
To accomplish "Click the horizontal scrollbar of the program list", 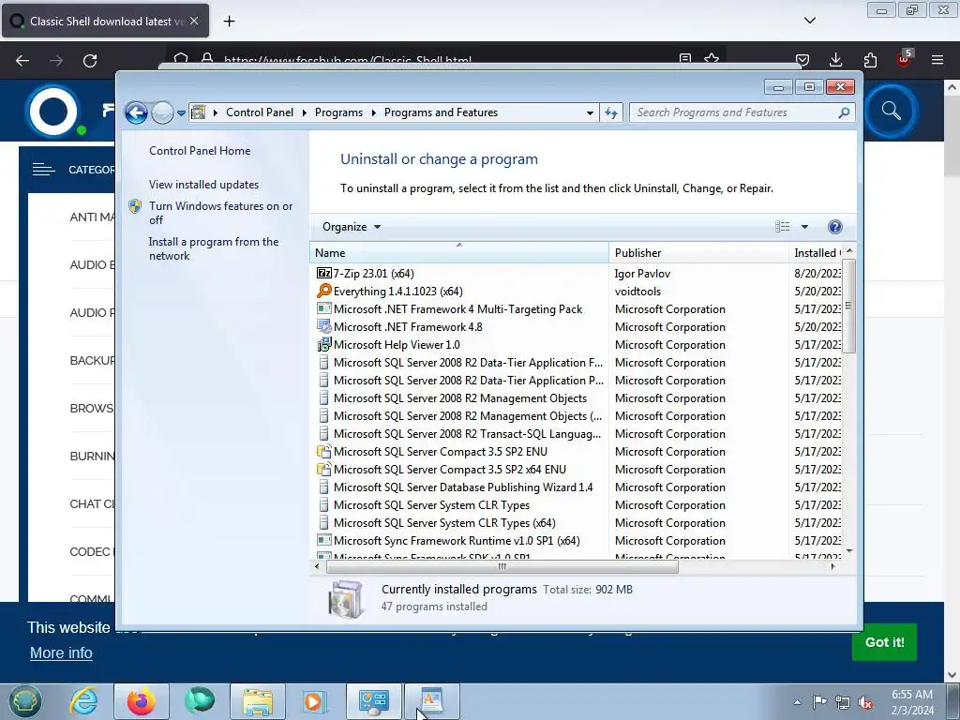I will coord(502,567).
